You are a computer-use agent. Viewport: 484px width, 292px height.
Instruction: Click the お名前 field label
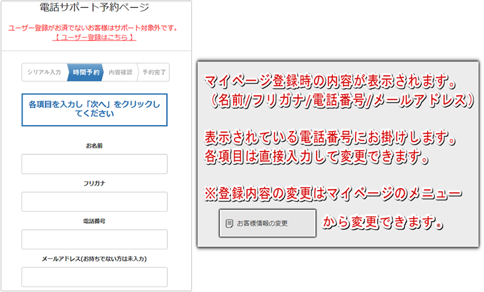94,146
